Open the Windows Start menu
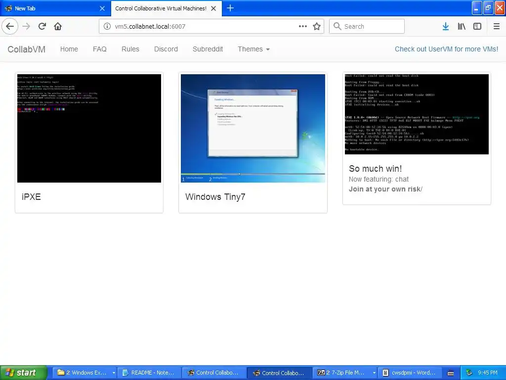Screen dimensions: 506x380 [x=23, y=373]
